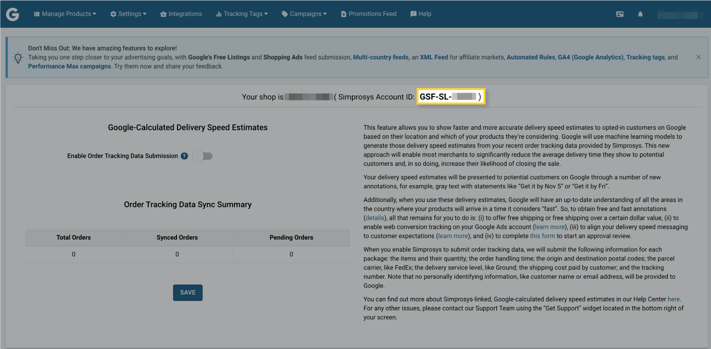The height and width of the screenshot is (349, 711).
Task: Click the Total Orders value 0
Action: (x=73, y=254)
